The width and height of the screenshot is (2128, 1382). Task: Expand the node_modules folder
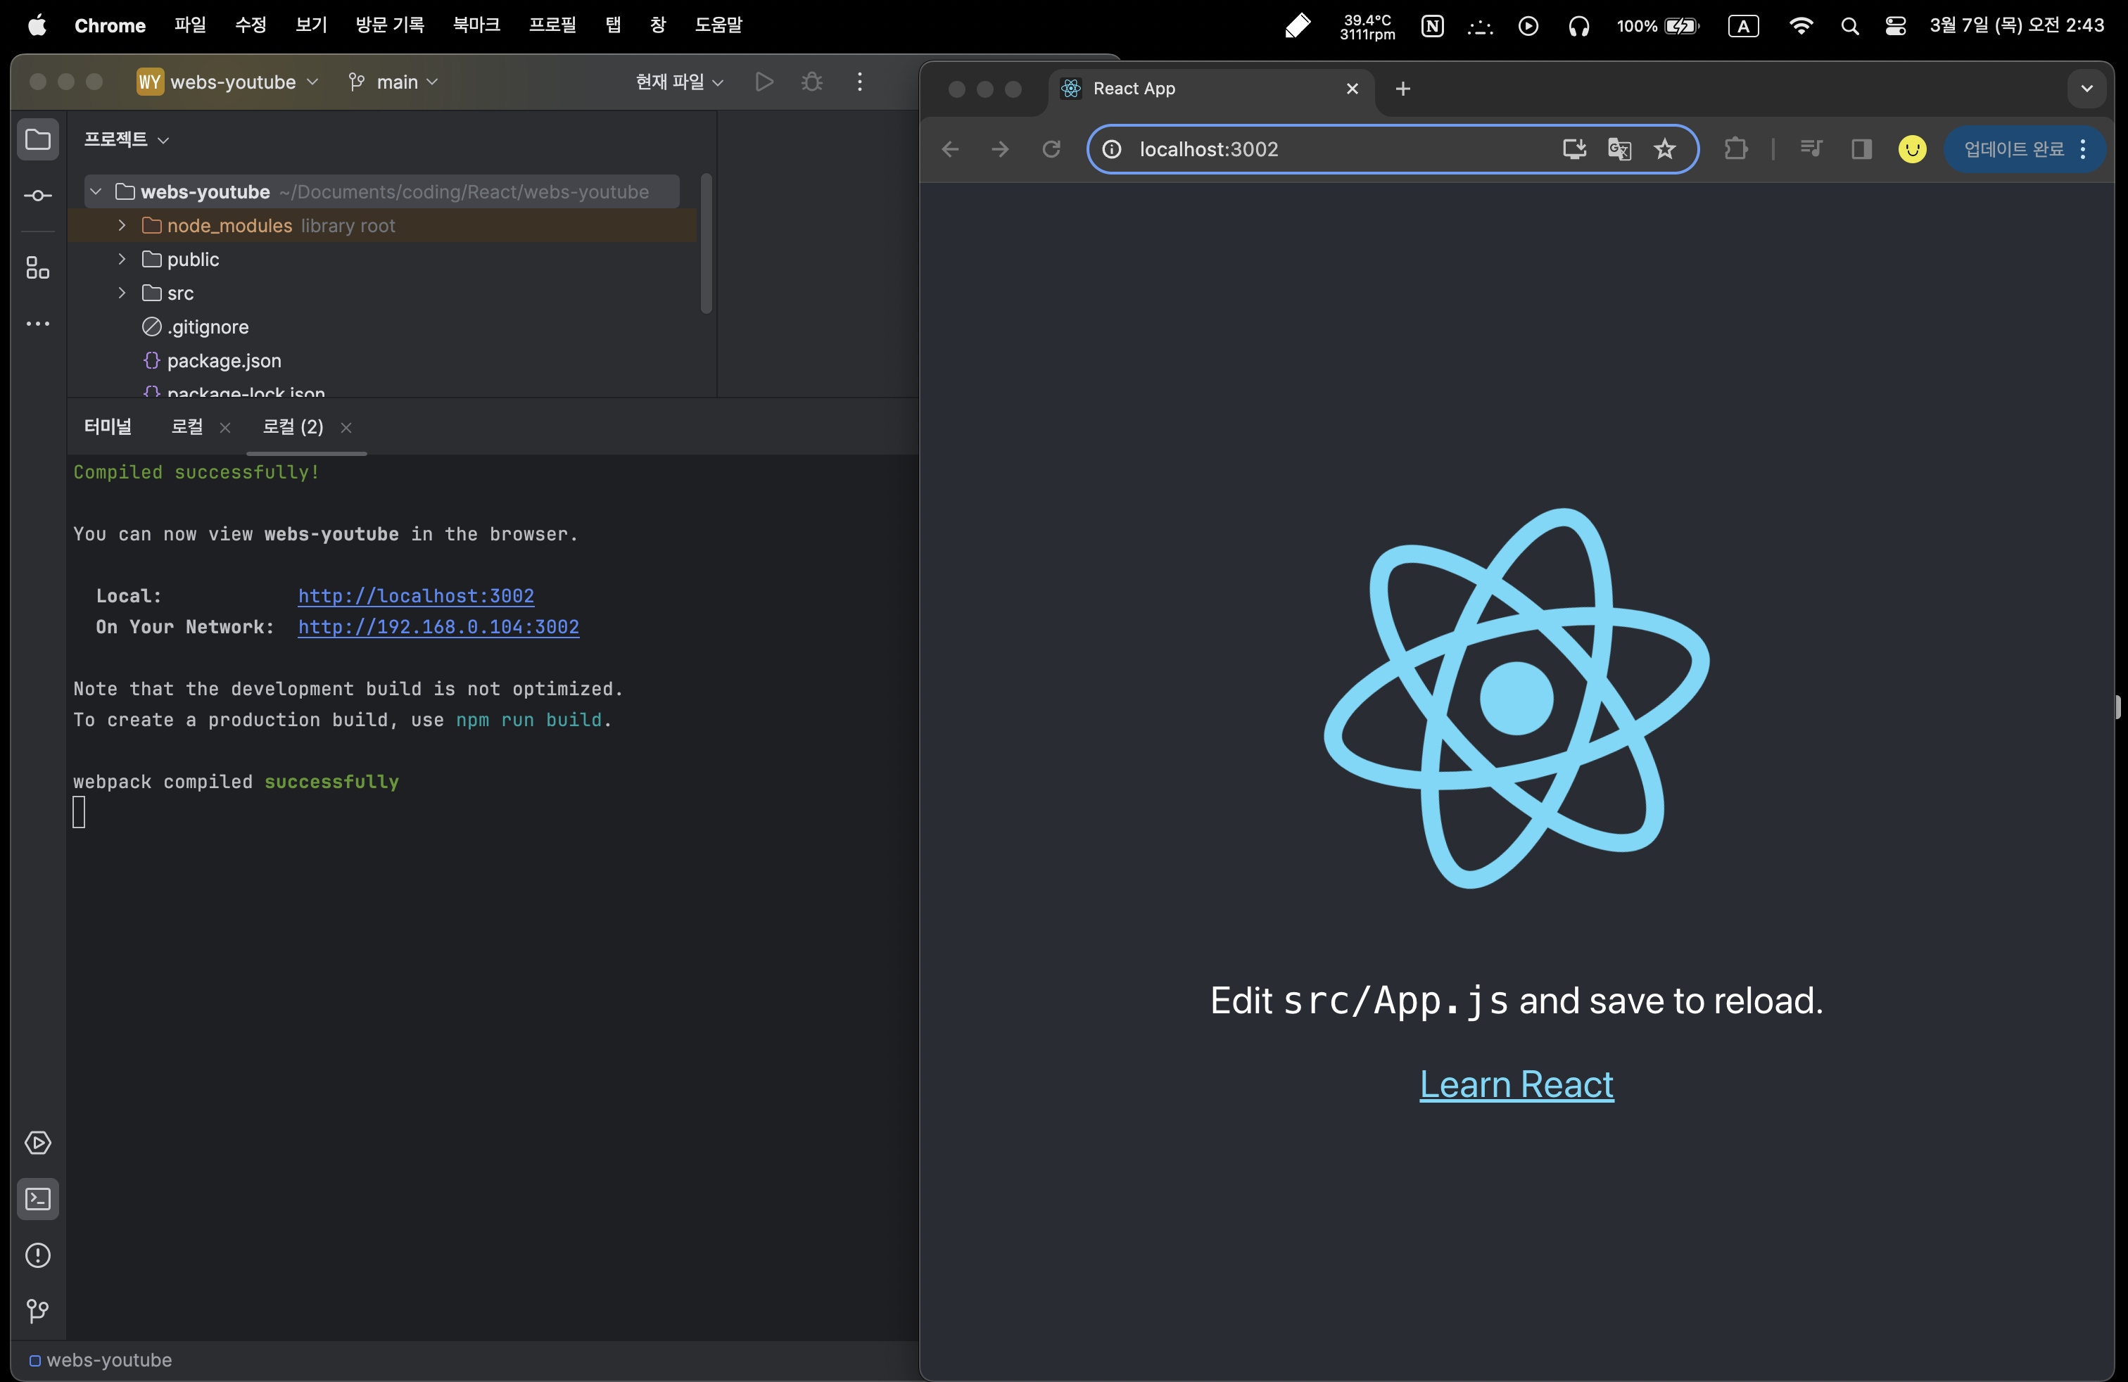122,225
